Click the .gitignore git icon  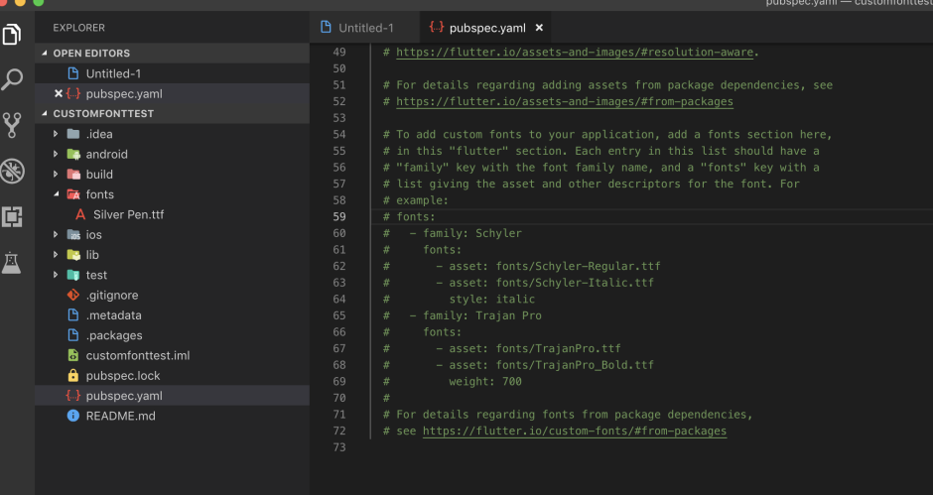tap(73, 295)
